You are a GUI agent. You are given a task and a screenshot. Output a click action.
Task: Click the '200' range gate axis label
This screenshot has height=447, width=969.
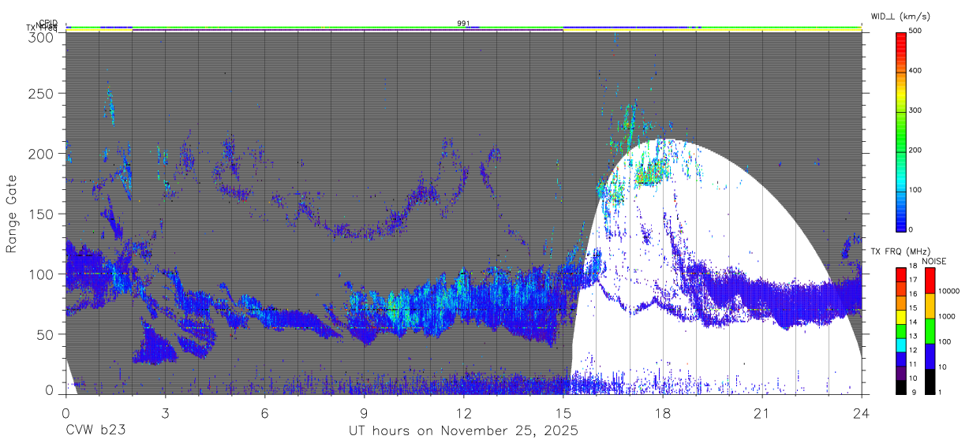(x=41, y=154)
